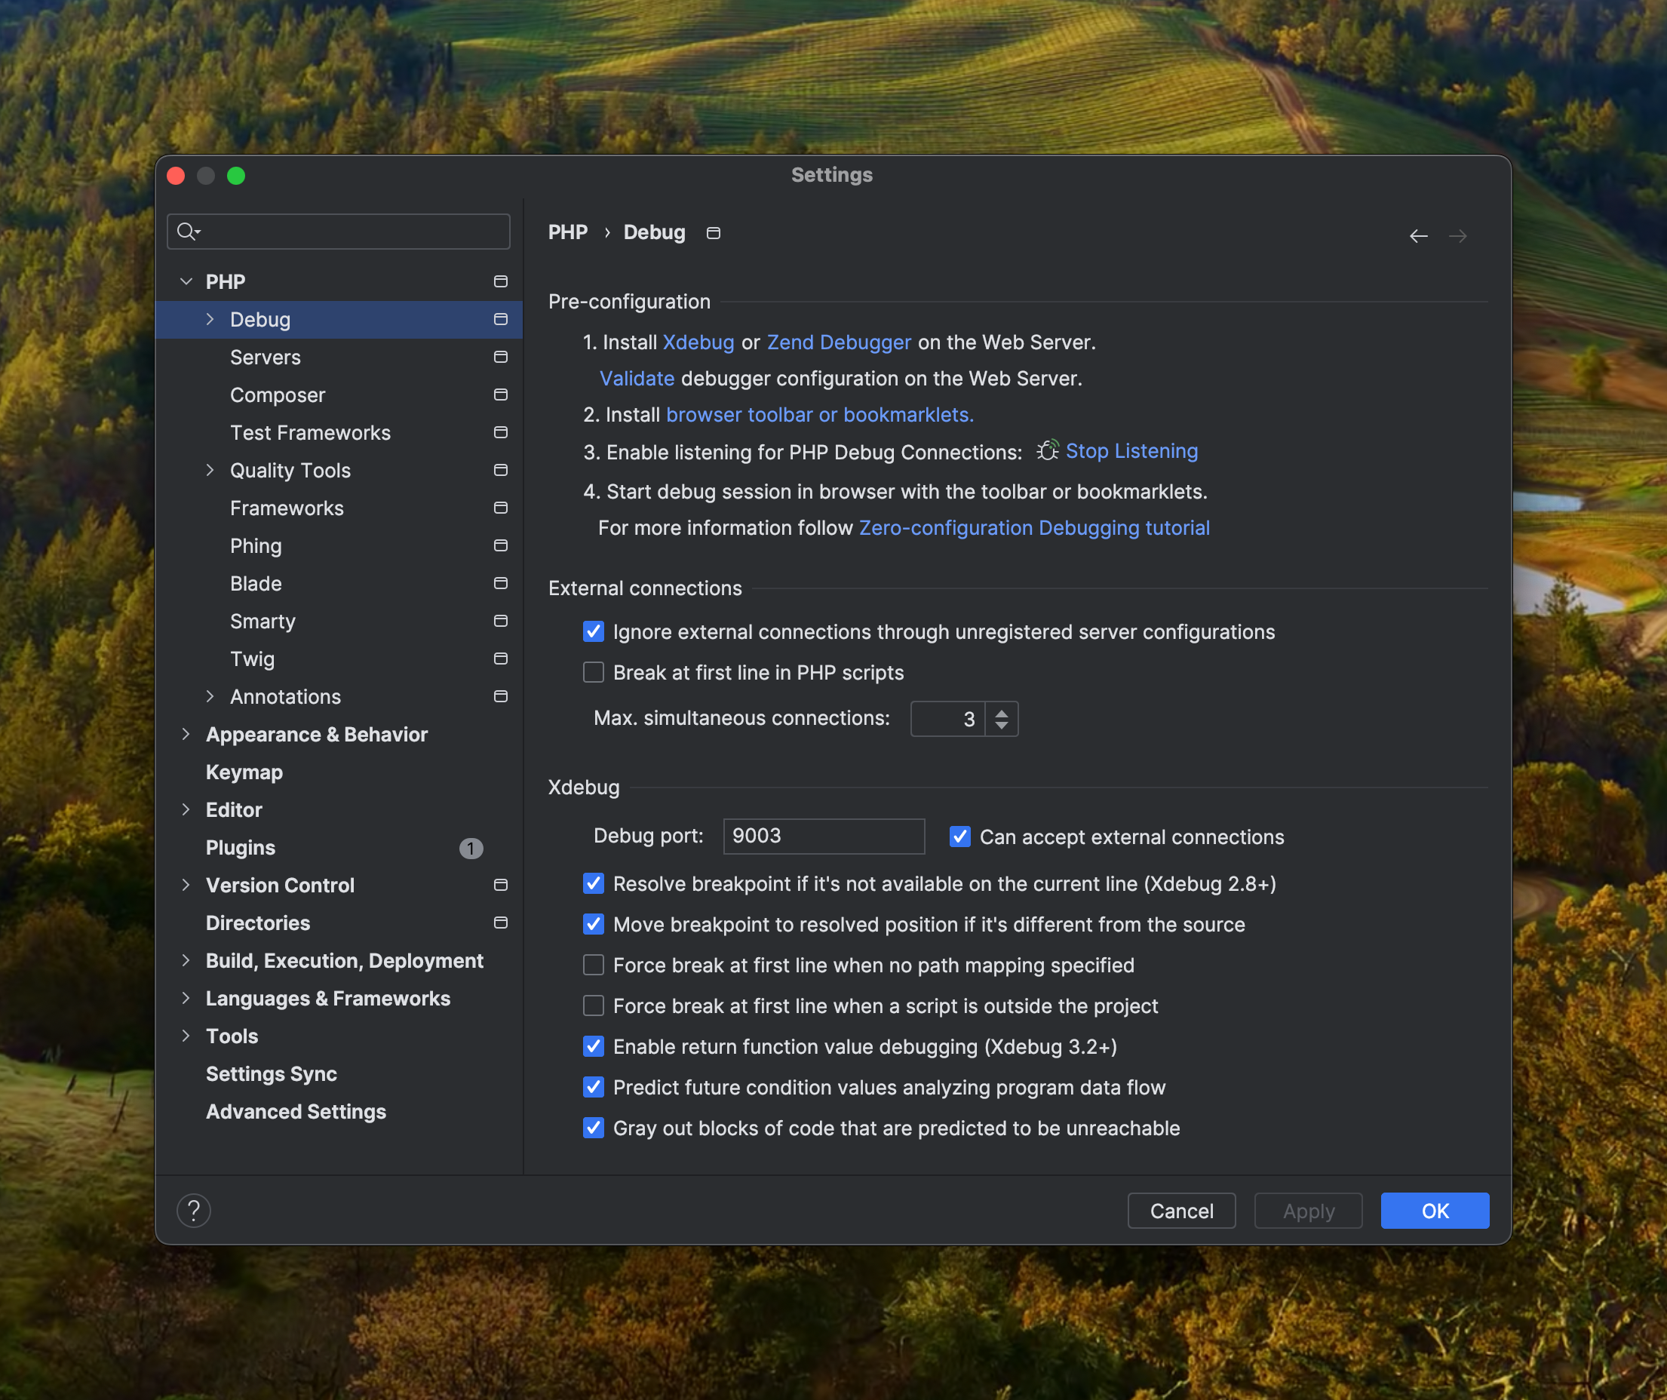
Task: Click the forward navigation arrow
Action: (x=1457, y=235)
